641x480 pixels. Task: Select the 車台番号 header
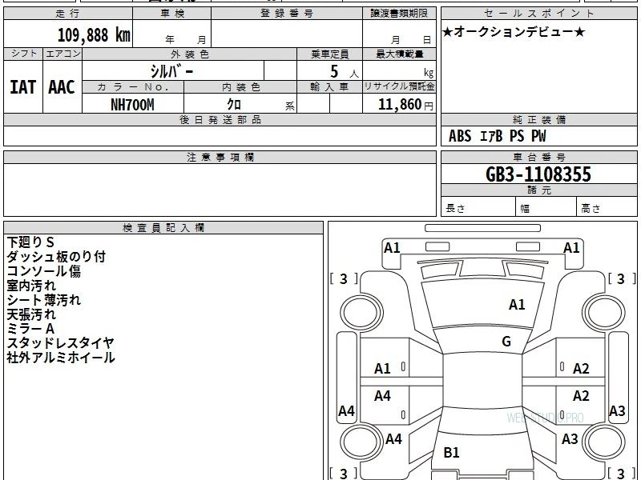[x=538, y=157]
